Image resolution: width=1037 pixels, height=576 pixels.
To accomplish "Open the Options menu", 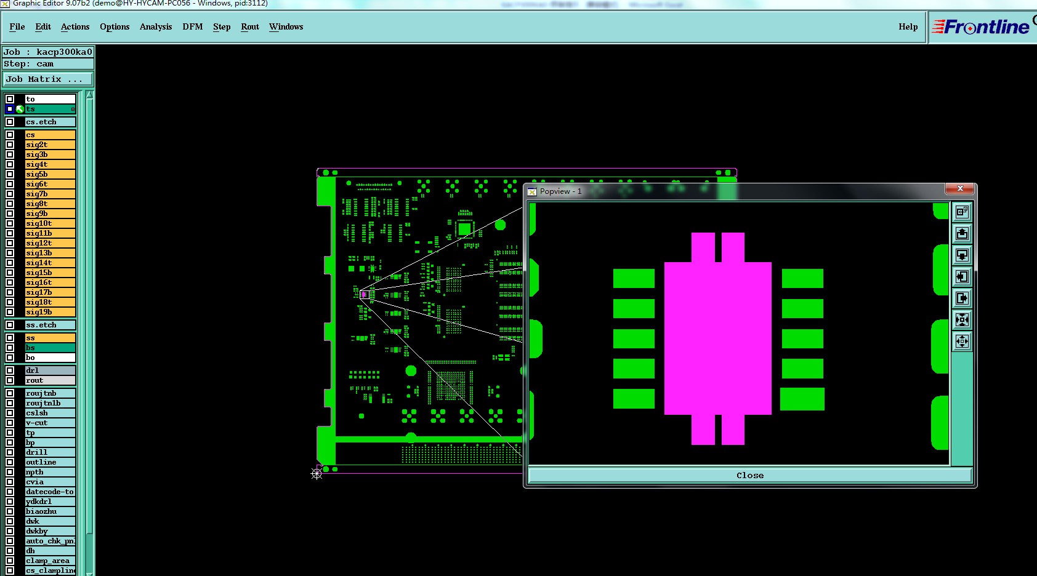I will (115, 26).
